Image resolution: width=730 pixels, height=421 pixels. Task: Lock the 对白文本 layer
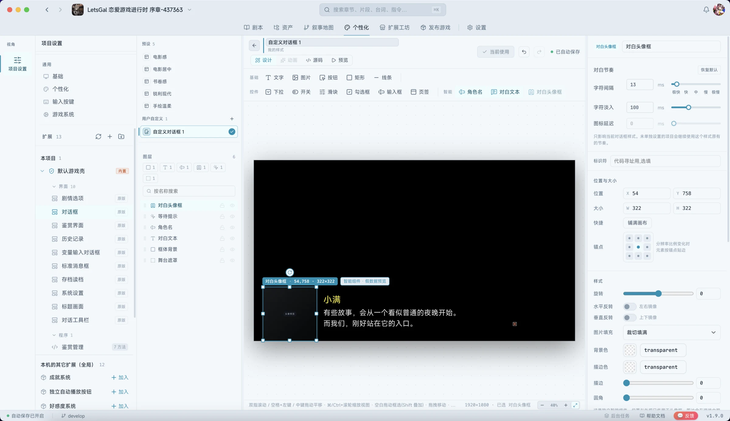[222, 238]
